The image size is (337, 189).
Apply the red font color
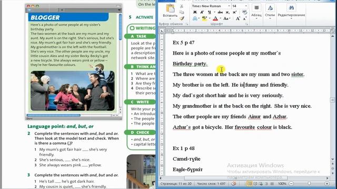point(215,19)
